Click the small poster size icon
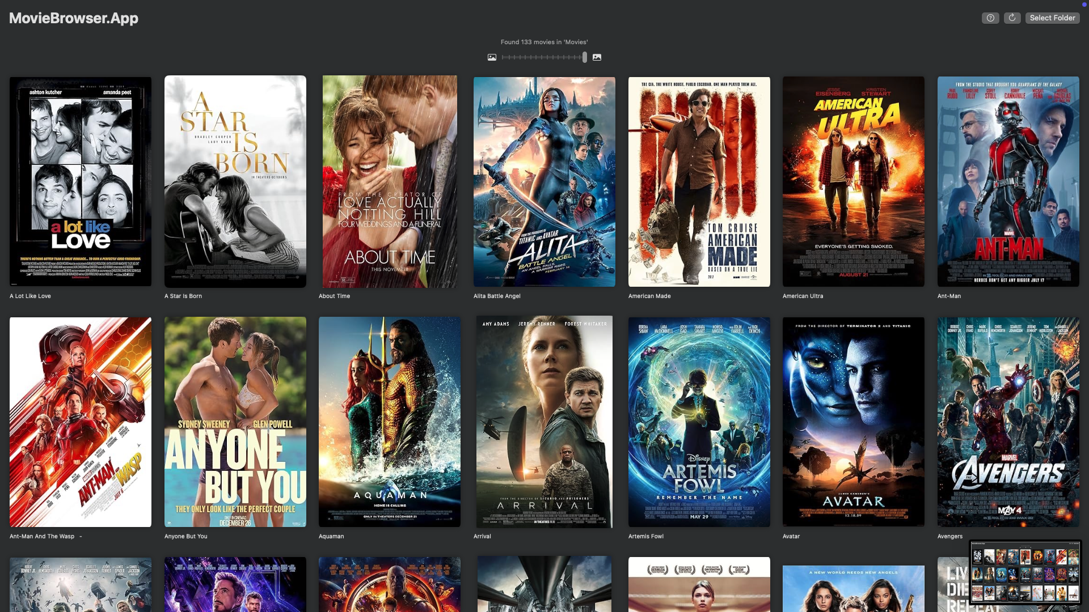 (x=492, y=57)
